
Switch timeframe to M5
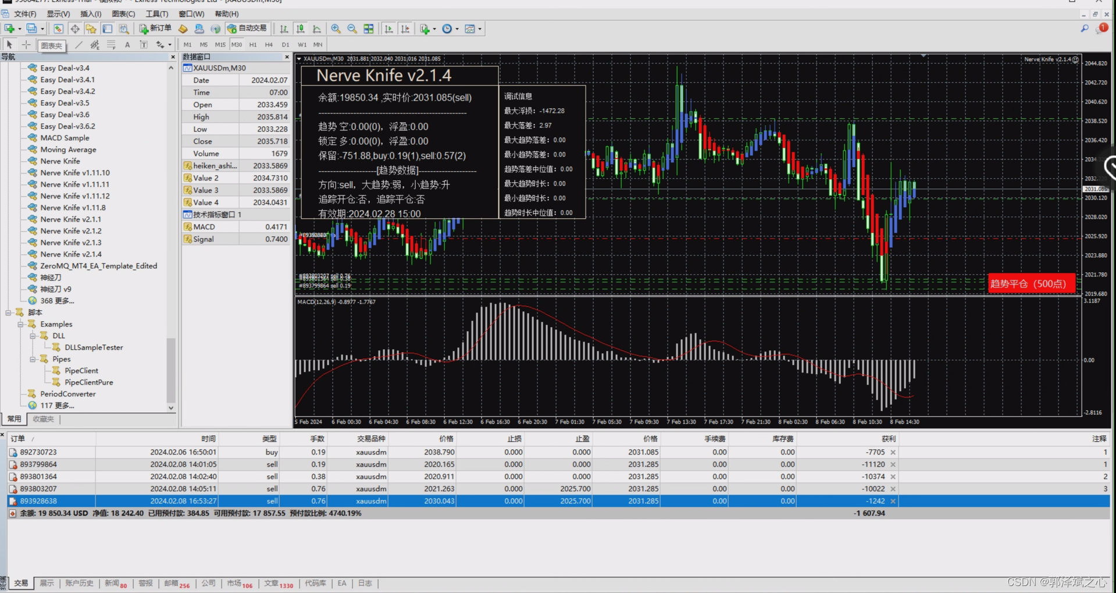[204, 44]
